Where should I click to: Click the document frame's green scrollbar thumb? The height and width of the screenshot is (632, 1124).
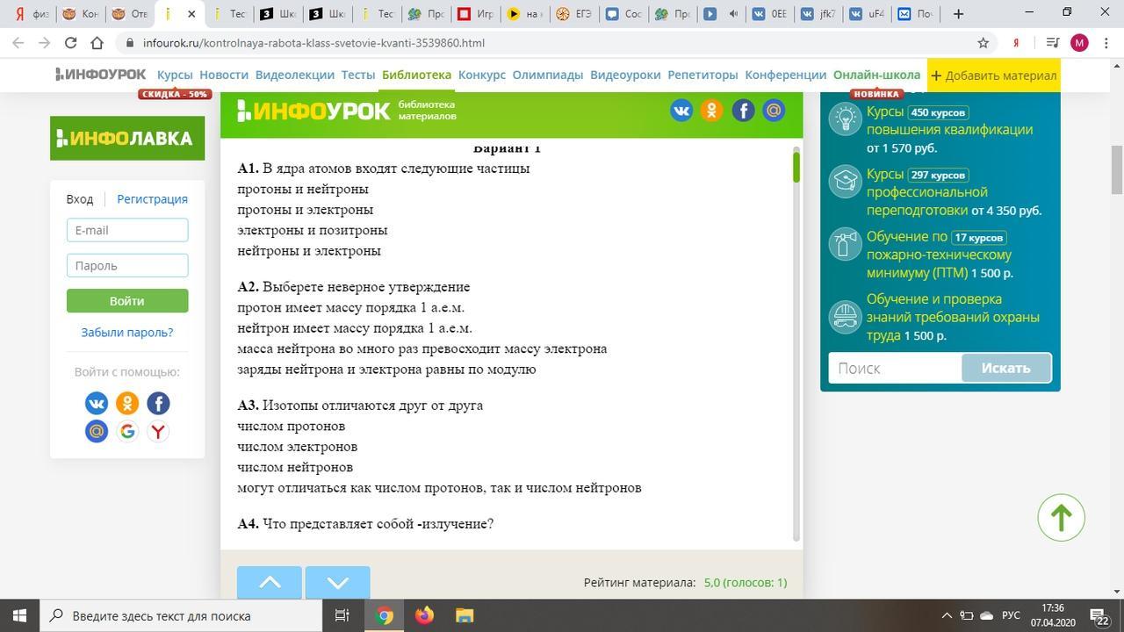pos(796,167)
